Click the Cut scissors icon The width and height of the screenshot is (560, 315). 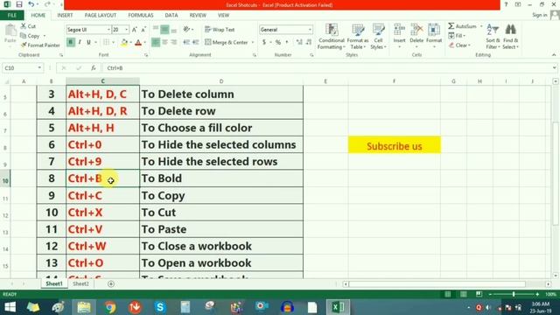(x=24, y=26)
